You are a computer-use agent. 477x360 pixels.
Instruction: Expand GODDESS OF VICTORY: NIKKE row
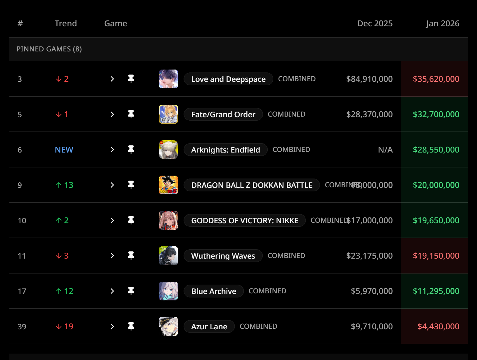click(x=112, y=220)
